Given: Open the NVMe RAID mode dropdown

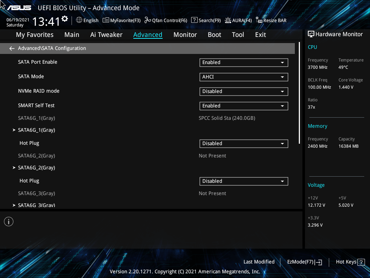Looking at the screenshot, I should pos(244,91).
